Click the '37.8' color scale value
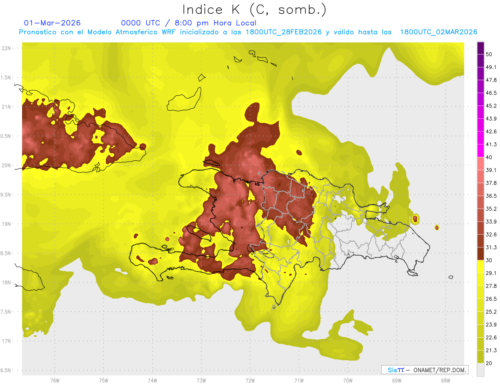500x386 pixels. click(491, 183)
